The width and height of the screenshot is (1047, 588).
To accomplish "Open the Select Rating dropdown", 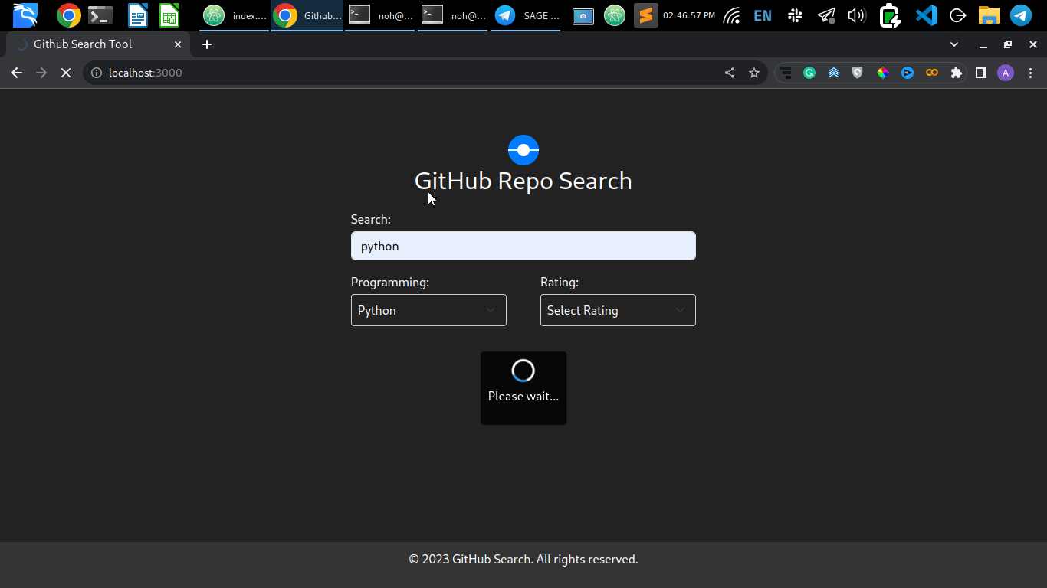I will 618,310.
